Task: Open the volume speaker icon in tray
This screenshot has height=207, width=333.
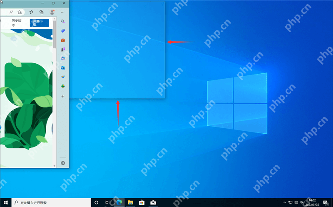Action: click(x=296, y=202)
